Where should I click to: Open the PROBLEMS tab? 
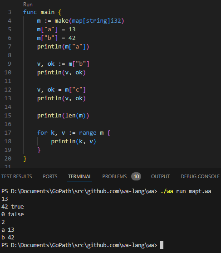pos(114,176)
